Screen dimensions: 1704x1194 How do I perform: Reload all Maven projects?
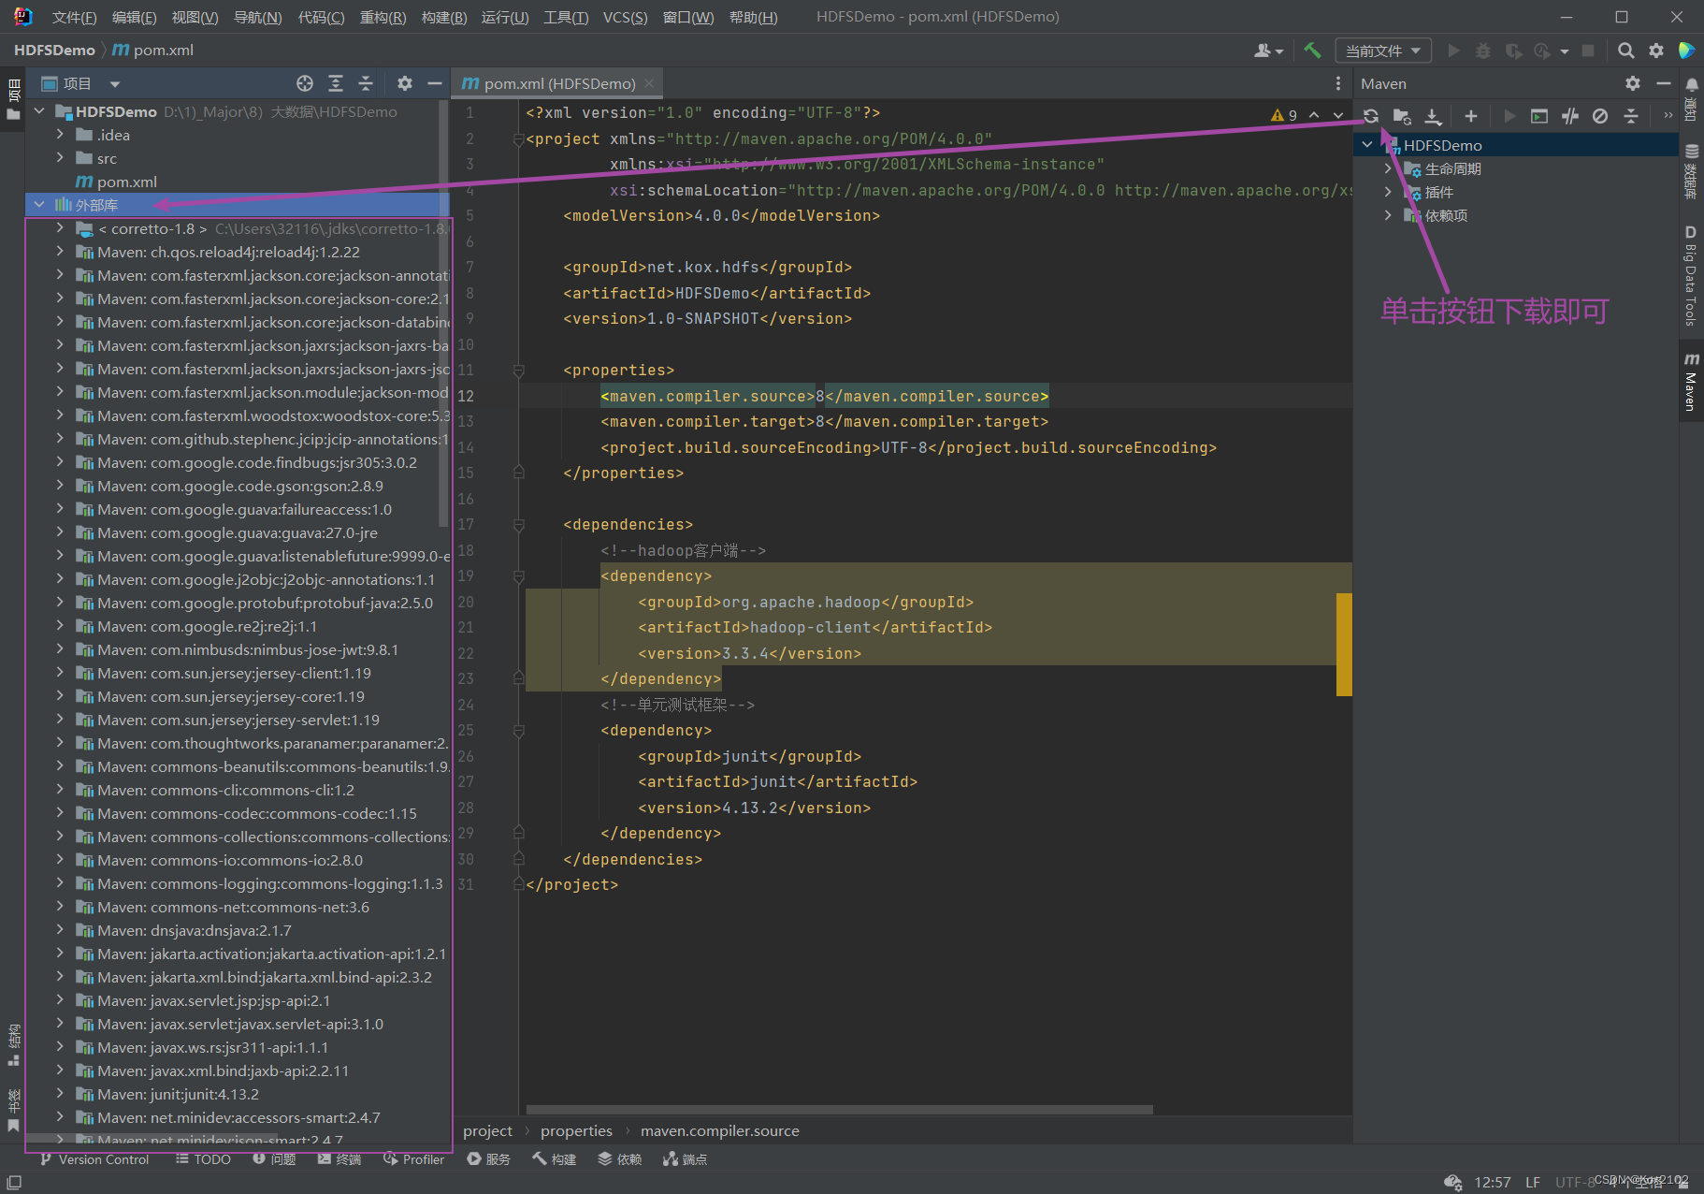pyautogui.click(x=1371, y=116)
